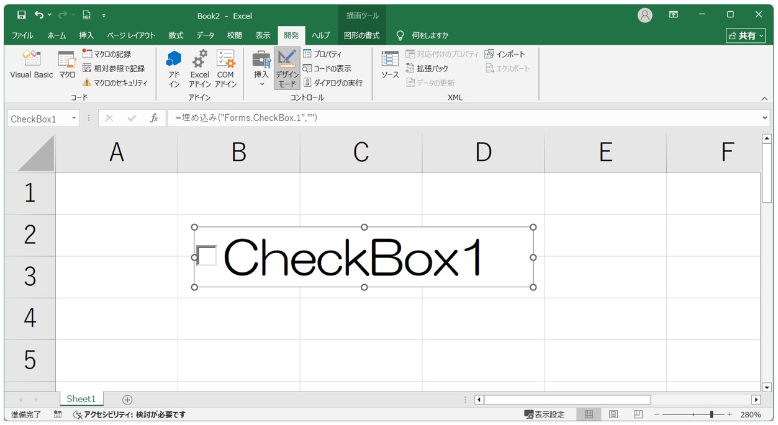Screen dimensions: 778x425
Task: Open the ページ レイアウト tab
Action: [131, 35]
